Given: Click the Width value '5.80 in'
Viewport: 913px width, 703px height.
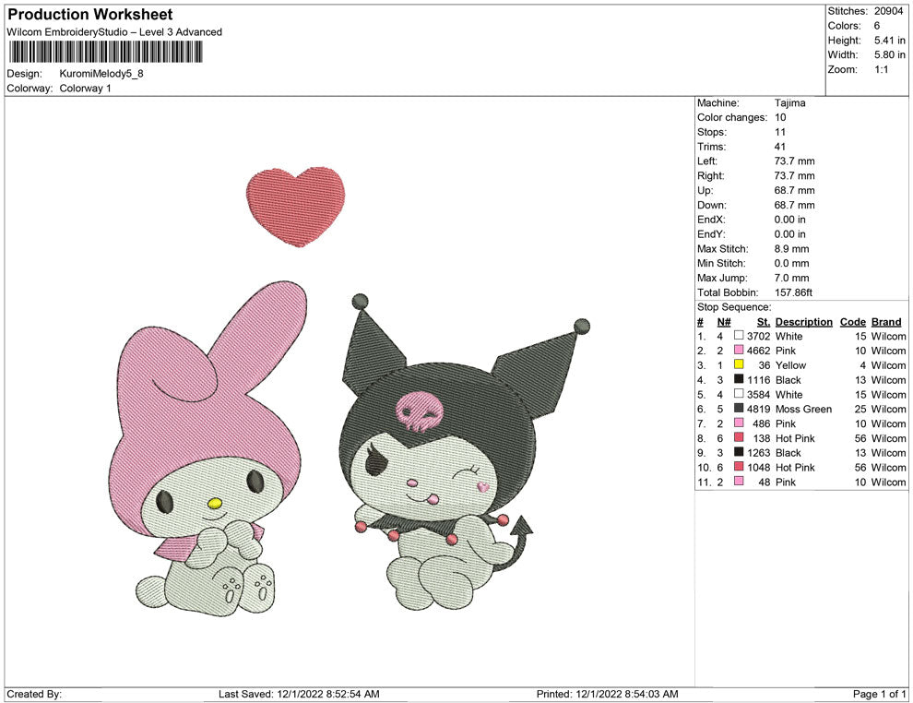Looking at the screenshot, I should click(890, 54).
